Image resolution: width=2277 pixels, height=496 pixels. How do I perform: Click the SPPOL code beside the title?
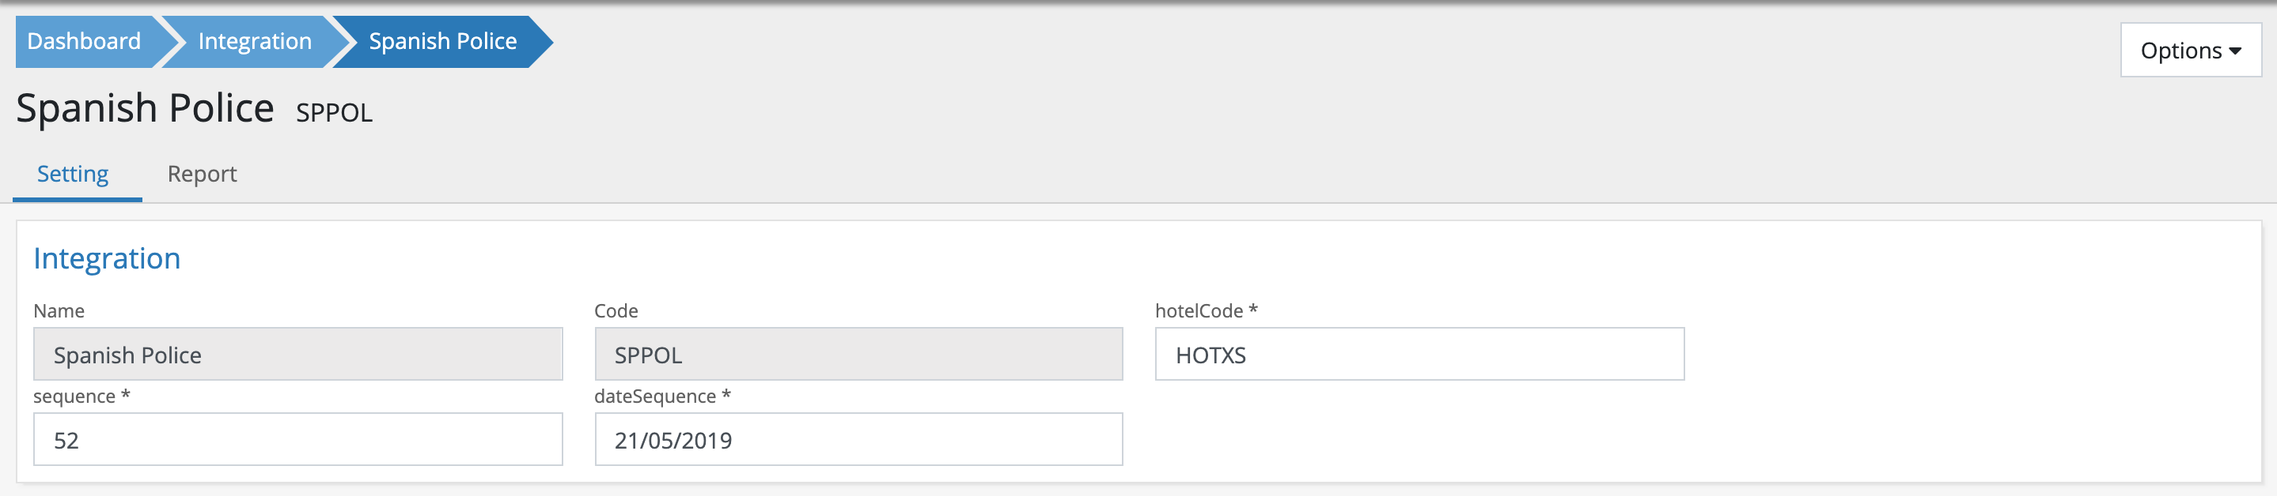[x=334, y=113]
